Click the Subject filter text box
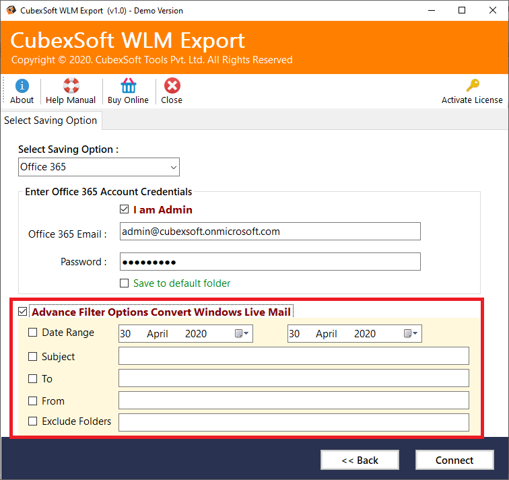Screen dimensions: 509x480 pyautogui.click(x=293, y=356)
